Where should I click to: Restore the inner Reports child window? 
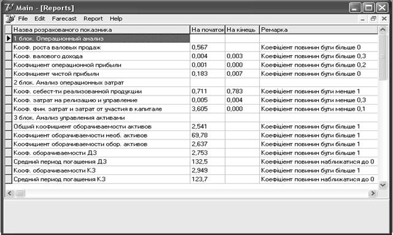373,19
